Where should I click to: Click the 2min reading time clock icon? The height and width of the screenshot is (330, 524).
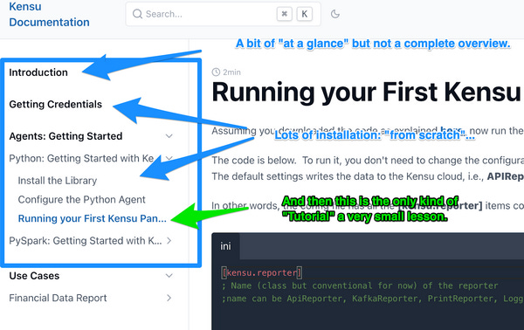(x=217, y=72)
